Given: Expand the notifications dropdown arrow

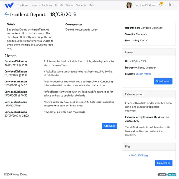Looking at the screenshot, I should click(x=164, y=5).
